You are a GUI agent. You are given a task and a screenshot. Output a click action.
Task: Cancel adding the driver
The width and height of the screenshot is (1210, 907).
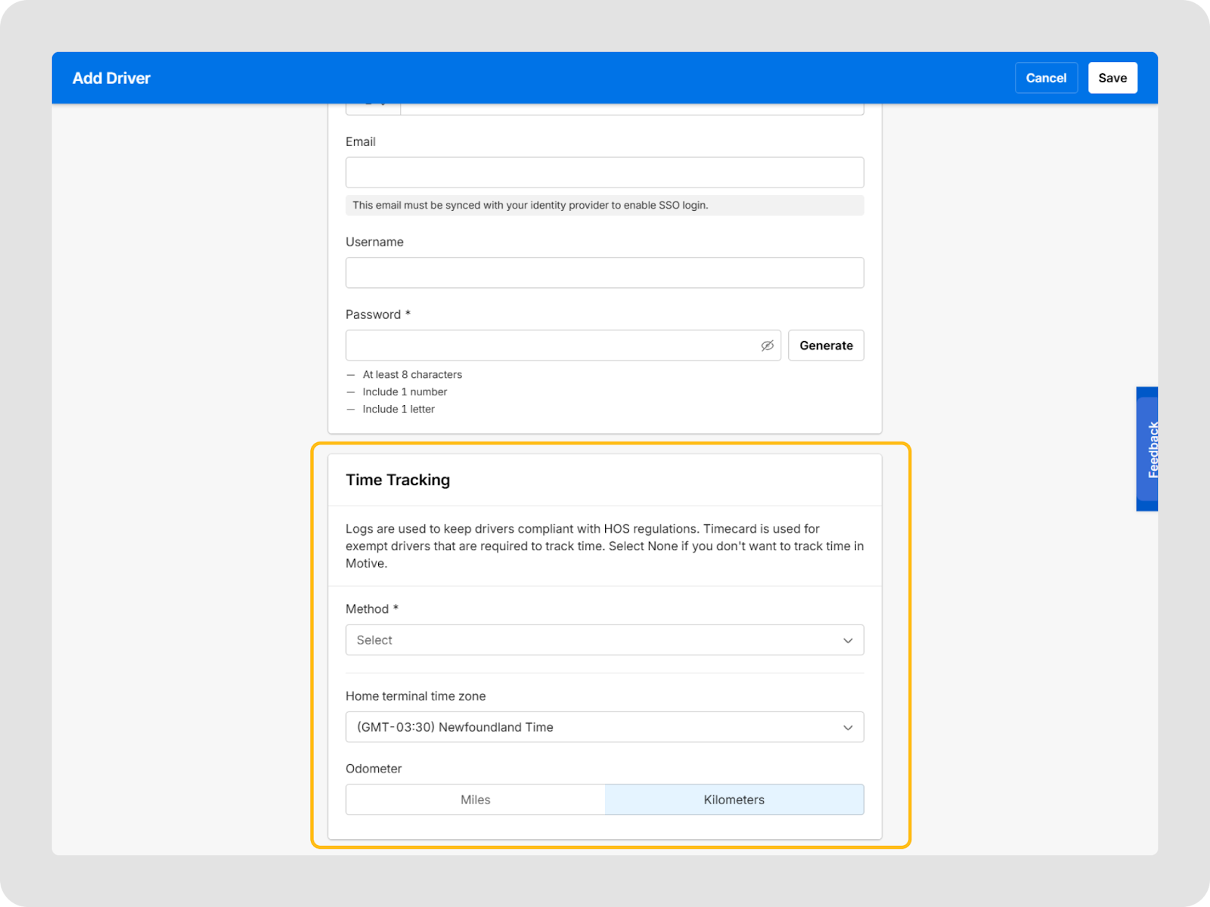point(1046,78)
